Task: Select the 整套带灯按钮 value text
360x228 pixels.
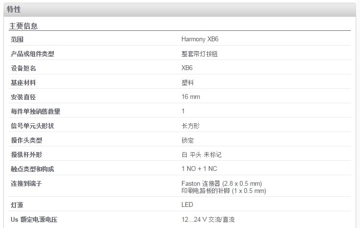Action: tap(199, 54)
